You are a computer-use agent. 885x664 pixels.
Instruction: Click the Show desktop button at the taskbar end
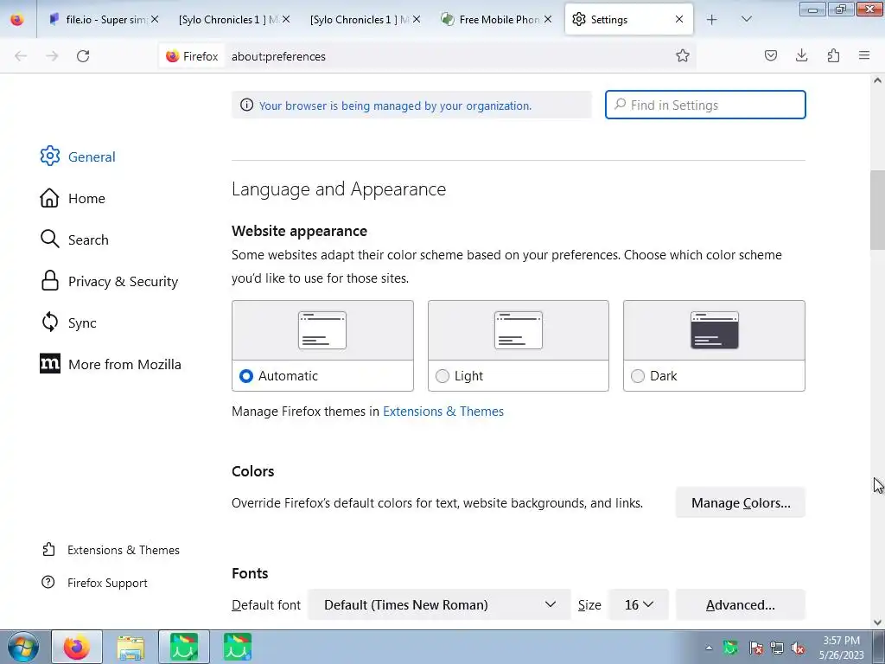click(879, 648)
